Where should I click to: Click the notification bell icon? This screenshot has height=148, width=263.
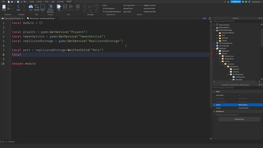click(x=228, y=2)
